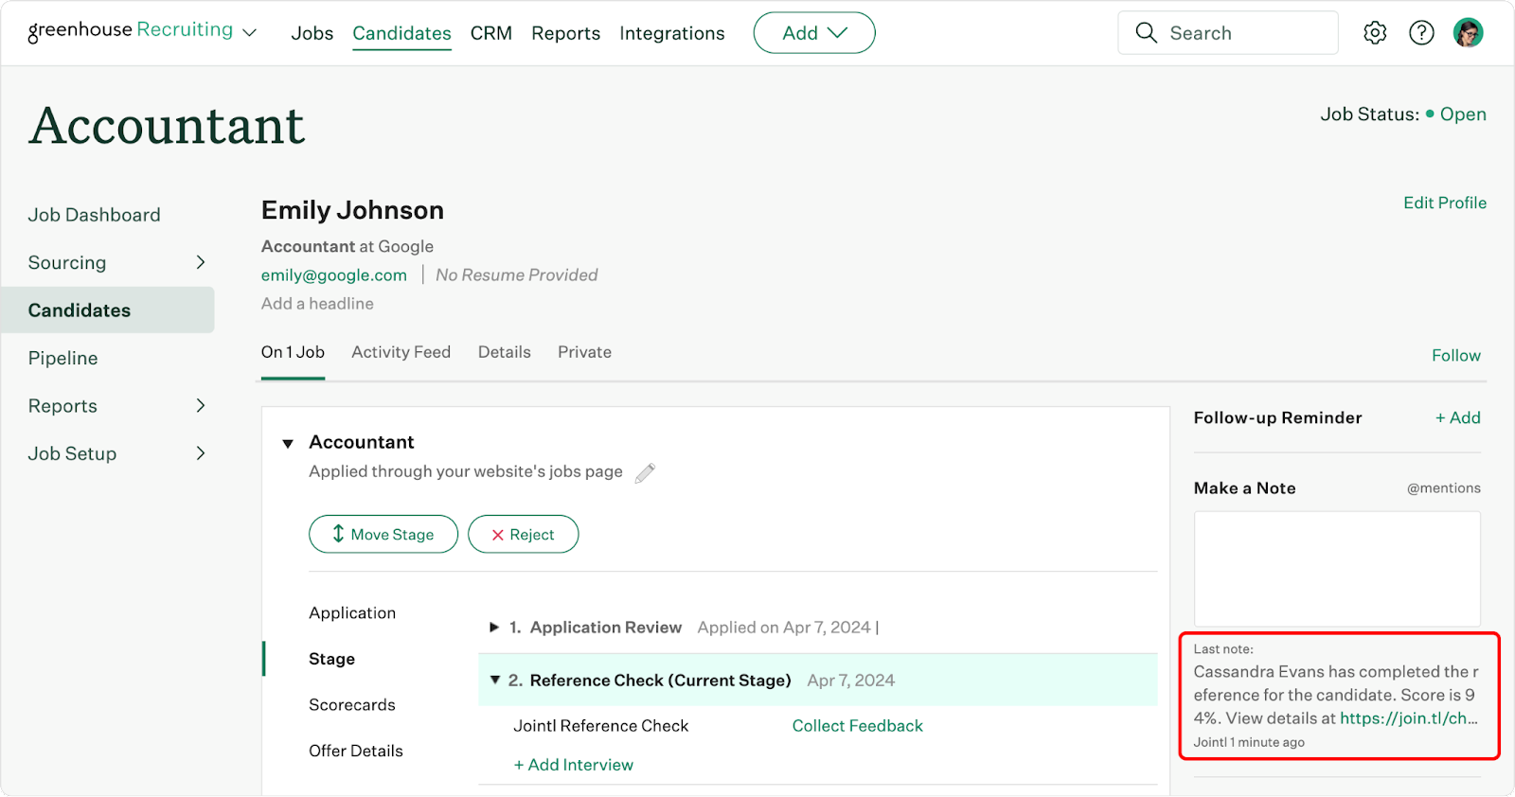Image resolution: width=1515 pixels, height=797 pixels.
Task: Click Add a headline text
Action: click(x=317, y=304)
